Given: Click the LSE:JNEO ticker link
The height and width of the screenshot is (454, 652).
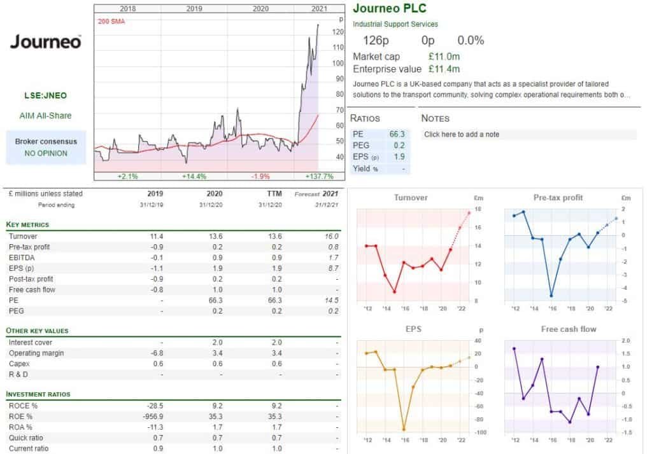Looking at the screenshot, I should coord(46,95).
